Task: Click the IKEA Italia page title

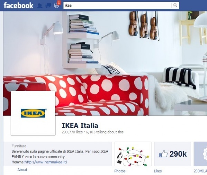Action: click(x=80, y=125)
